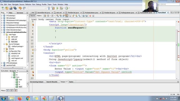The width and height of the screenshot is (180, 101).
Task: Click the Clean and Build Project icon
Action: [x=53, y=8]
